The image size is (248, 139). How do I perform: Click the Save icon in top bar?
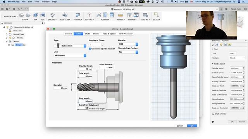coord(14,9)
